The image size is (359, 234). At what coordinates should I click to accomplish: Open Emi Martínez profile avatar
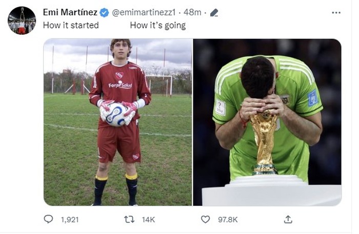22,20
